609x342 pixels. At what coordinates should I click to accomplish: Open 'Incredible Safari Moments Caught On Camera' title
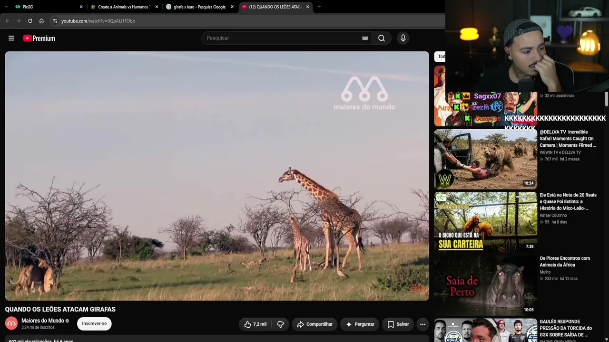click(568, 139)
